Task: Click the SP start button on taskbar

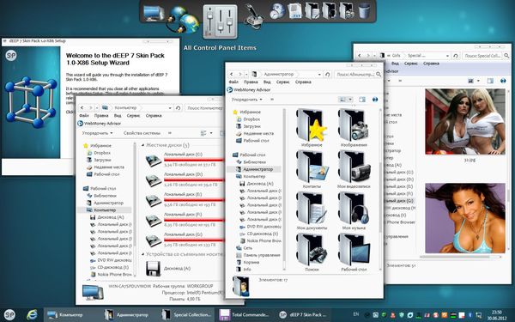Action: pyautogui.click(x=9, y=315)
